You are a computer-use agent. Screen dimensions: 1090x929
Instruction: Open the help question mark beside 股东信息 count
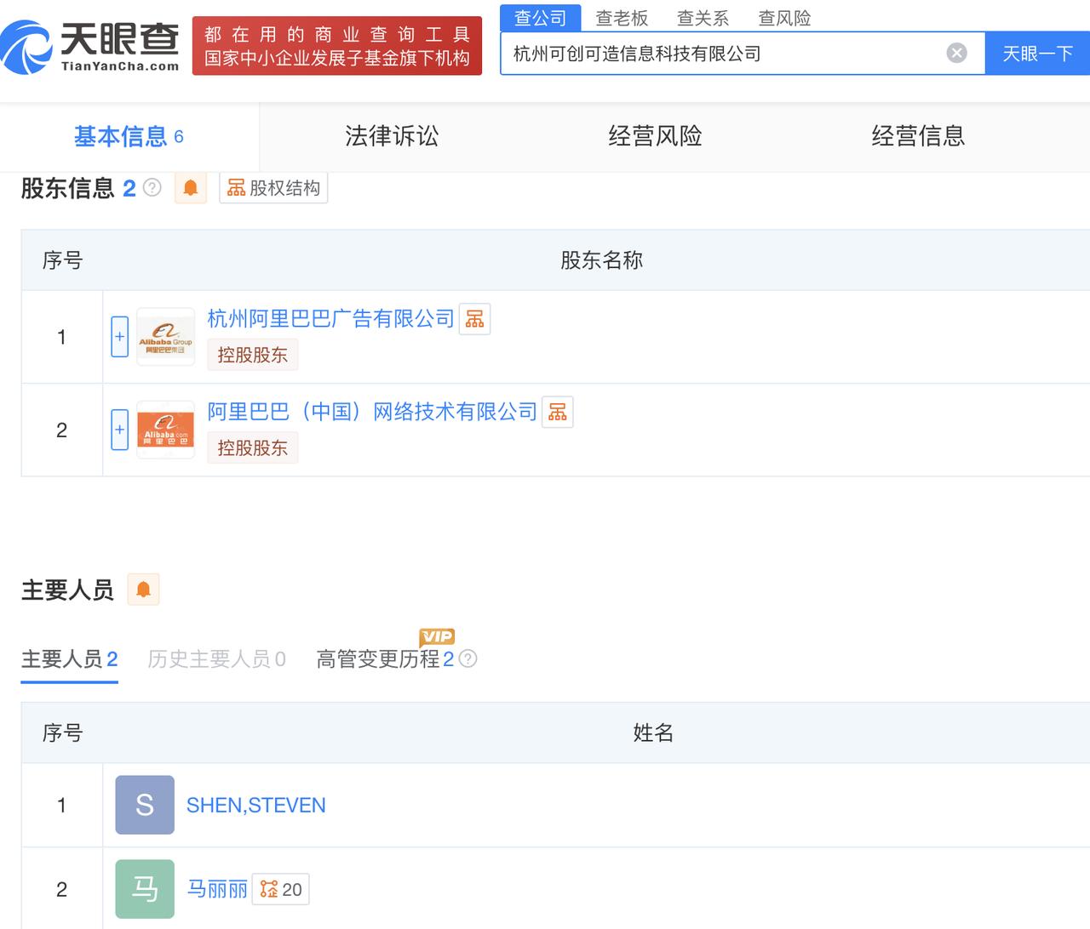152,188
